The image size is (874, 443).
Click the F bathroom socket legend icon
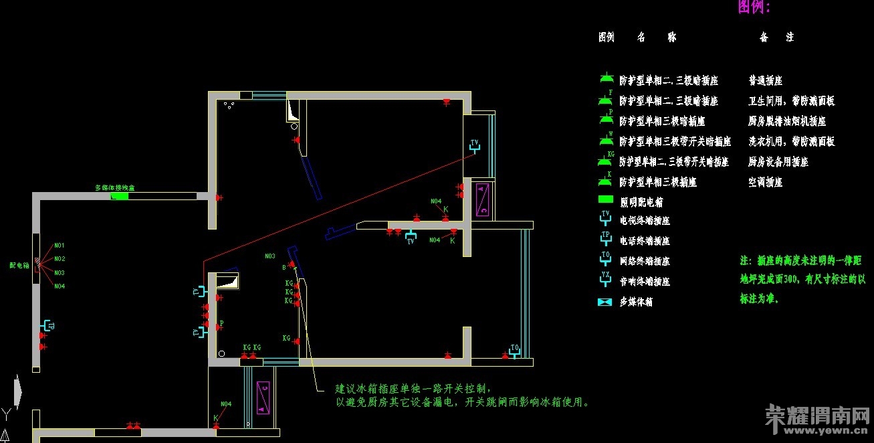[605, 99]
